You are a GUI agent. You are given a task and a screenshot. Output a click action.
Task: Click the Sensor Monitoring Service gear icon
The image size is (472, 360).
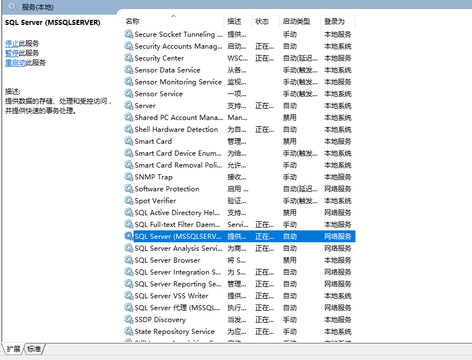129,82
